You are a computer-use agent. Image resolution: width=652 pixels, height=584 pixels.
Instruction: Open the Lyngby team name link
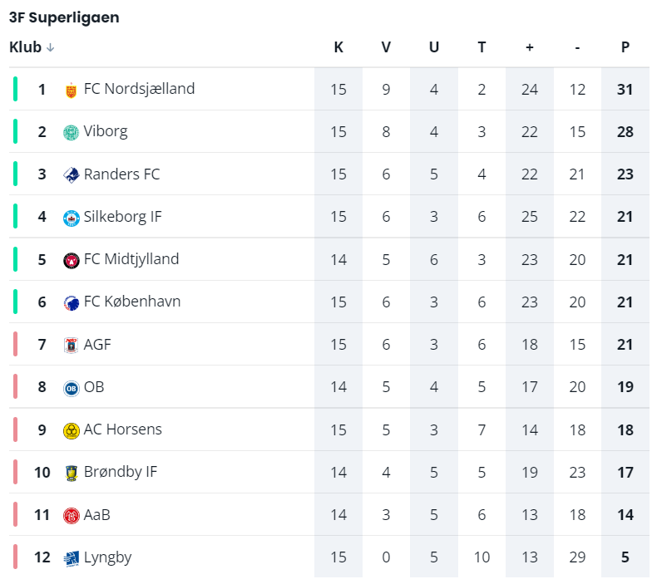[107, 557]
